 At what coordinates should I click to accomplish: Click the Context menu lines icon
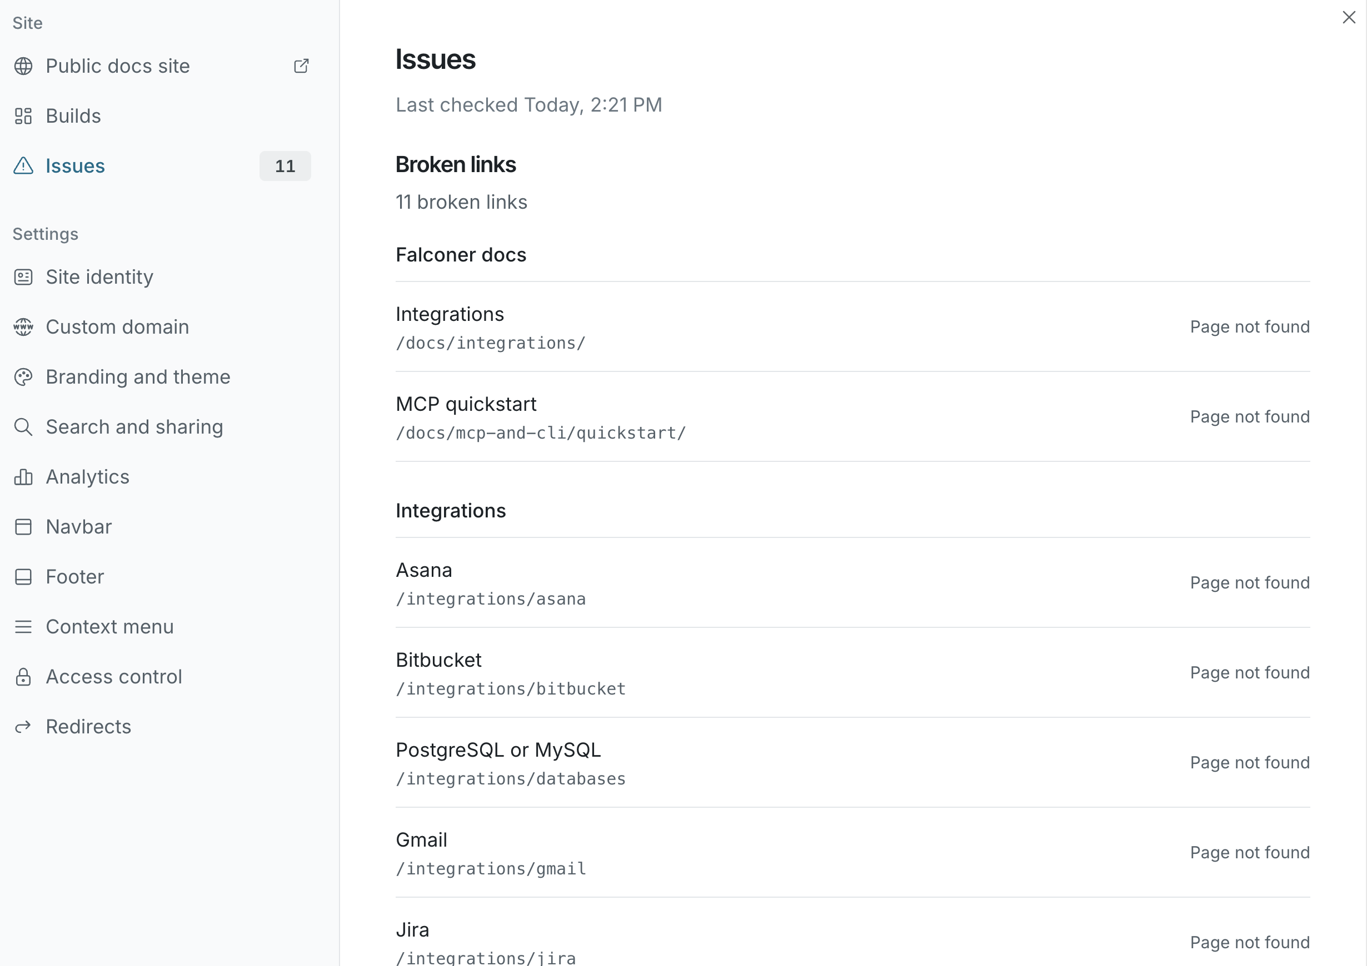[x=23, y=627]
